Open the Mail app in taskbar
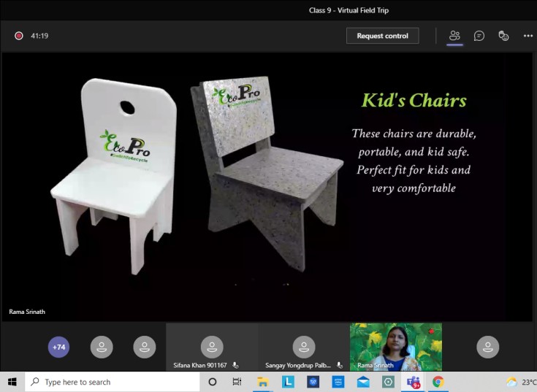This screenshot has height=392, width=537. point(363,382)
